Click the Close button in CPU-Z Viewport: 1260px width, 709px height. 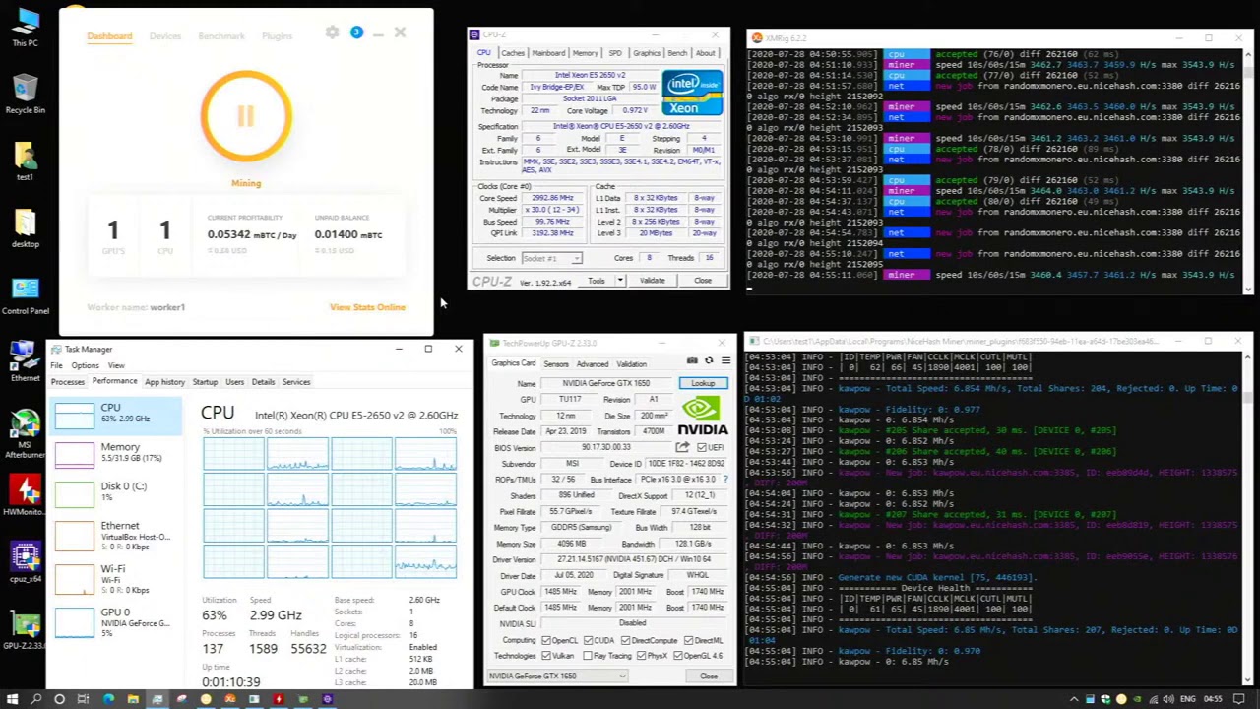point(702,281)
